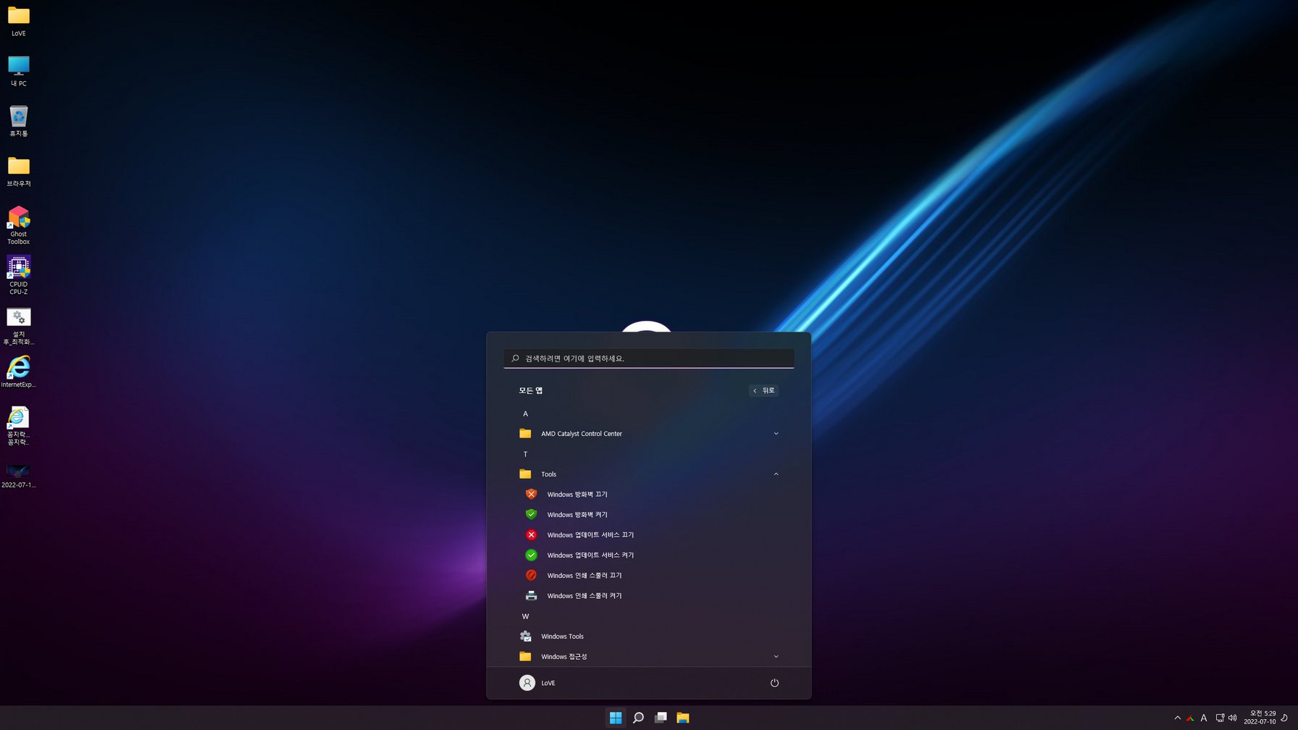Open the LoVE folder on desktop
The height and width of the screenshot is (730, 1298).
(18, 21)
